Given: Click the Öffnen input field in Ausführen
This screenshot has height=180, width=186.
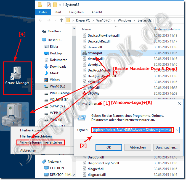Looking at the screenshot, I should [x=133, y=130].
